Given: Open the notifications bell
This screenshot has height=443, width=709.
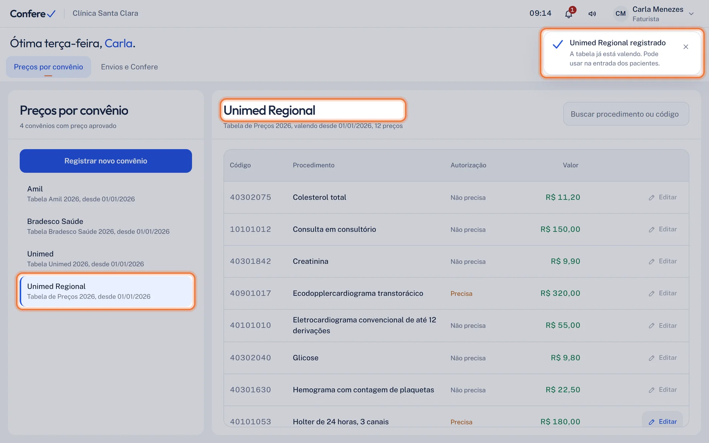Looking at the screenshot, I should (569, 14).
